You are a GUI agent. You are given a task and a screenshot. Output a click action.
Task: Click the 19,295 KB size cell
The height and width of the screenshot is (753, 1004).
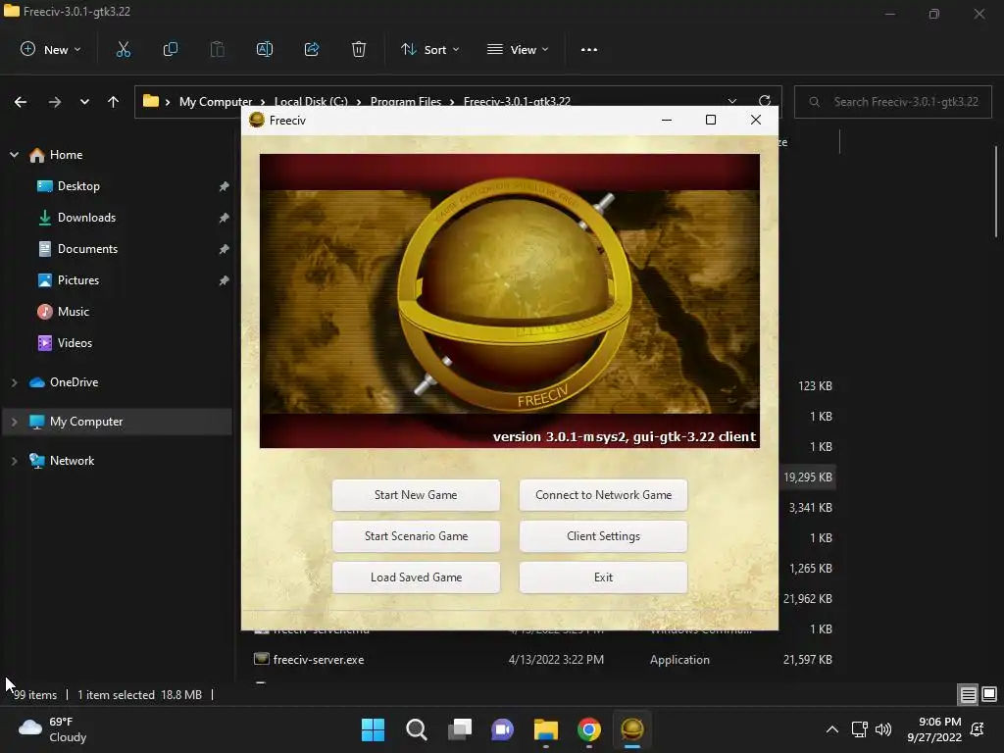point(808,477)
